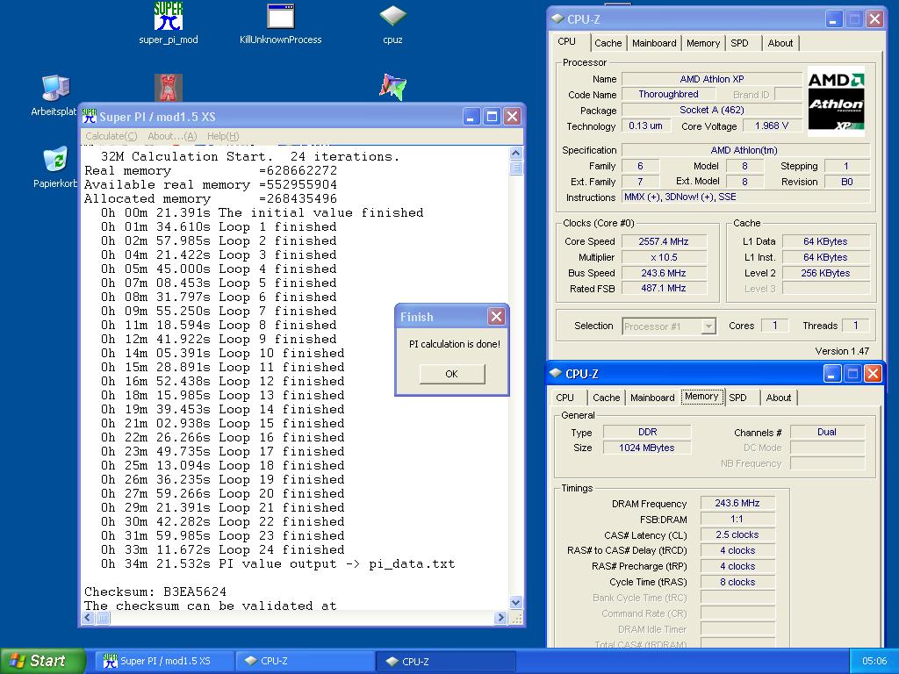The image size is (899, 674).
Task: Open the About menu in Super PI
Action: (x=172, y=136)
